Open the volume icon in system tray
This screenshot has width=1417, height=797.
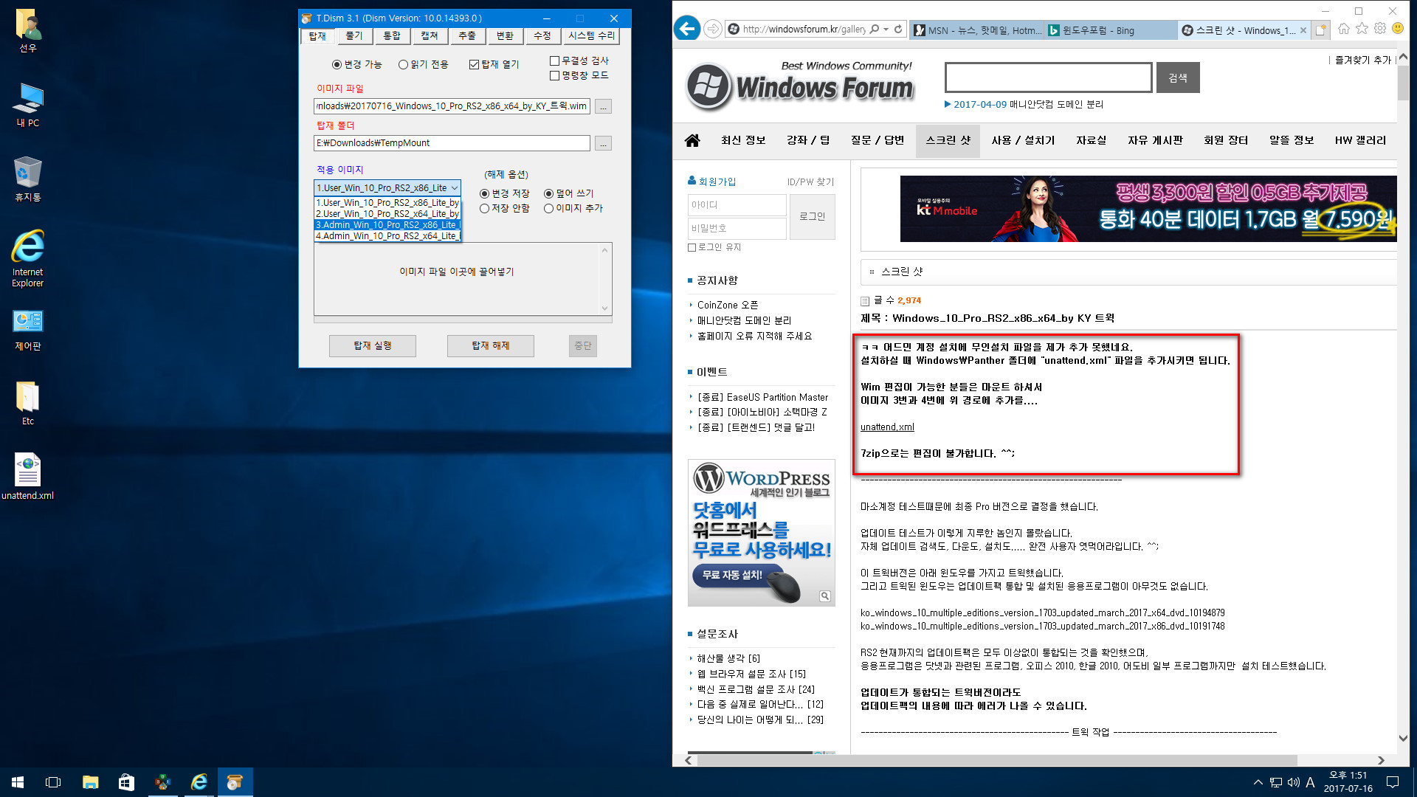coord(1293,782)
